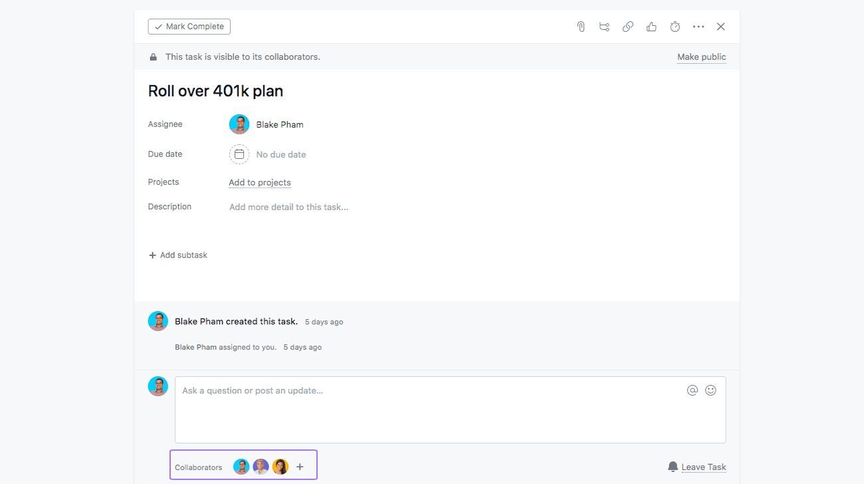
Task: Click Add subtask
Action: (178, 255)
